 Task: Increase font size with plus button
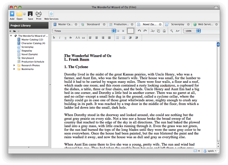click(123, 31)
